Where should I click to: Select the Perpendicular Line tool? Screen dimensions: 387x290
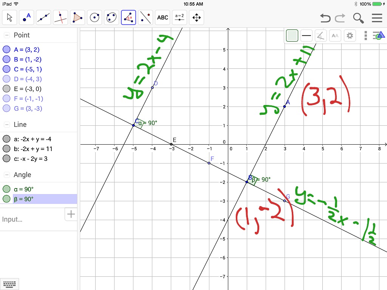click(x=60, y=17)
